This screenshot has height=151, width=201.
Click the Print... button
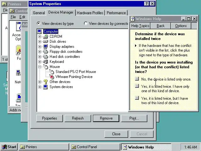pyautogui.click(x=134, y=118)
